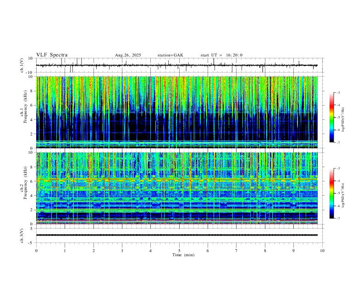Click the 'start UT = 16:20:0' text
This screenshot has width=363, height=281.
(221, 55)
